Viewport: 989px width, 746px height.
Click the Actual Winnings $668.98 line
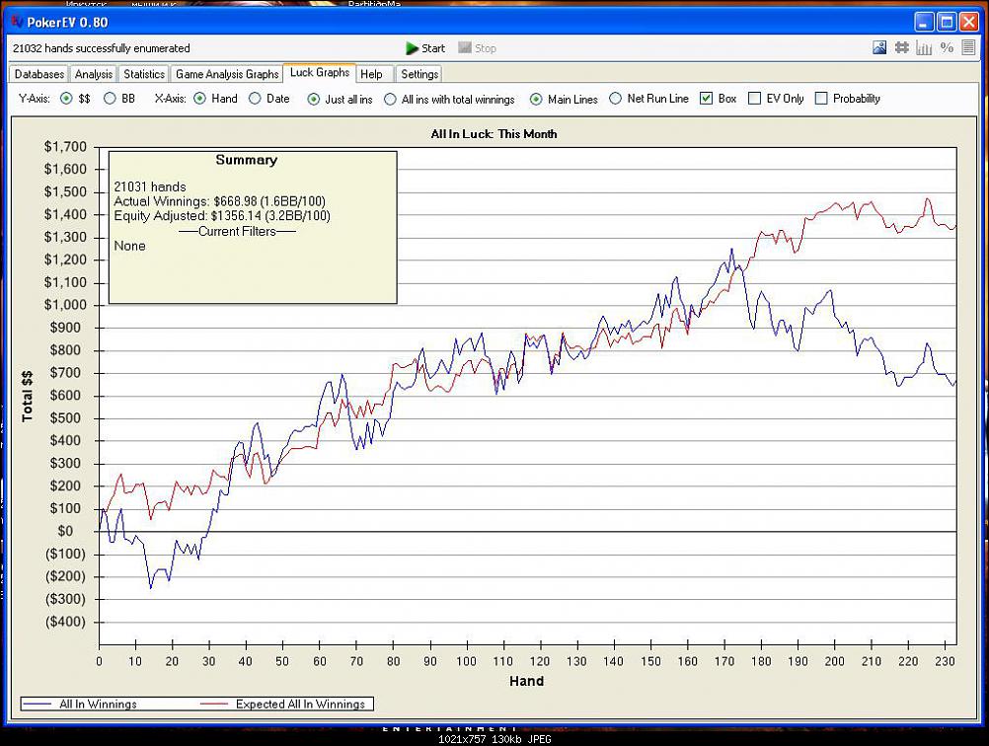[x=219, y=201]
